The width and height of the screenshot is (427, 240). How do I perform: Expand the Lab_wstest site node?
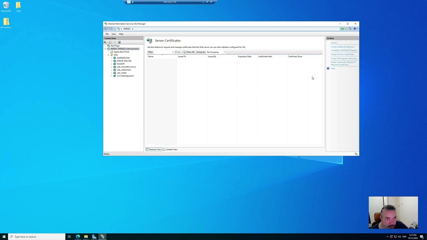(111, 73)
